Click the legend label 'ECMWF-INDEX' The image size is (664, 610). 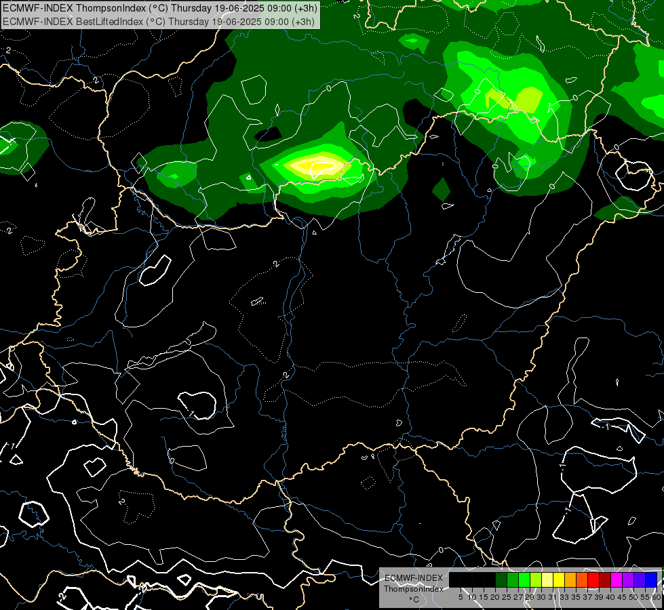pyautogui.click(x=414, y=578)
